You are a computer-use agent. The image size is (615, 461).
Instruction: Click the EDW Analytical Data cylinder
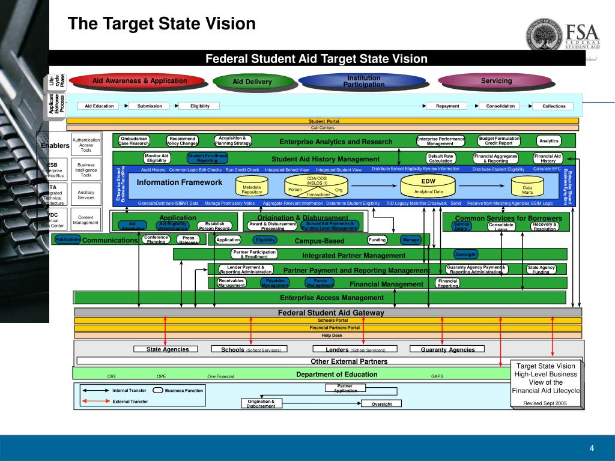(x=428, y=185)
